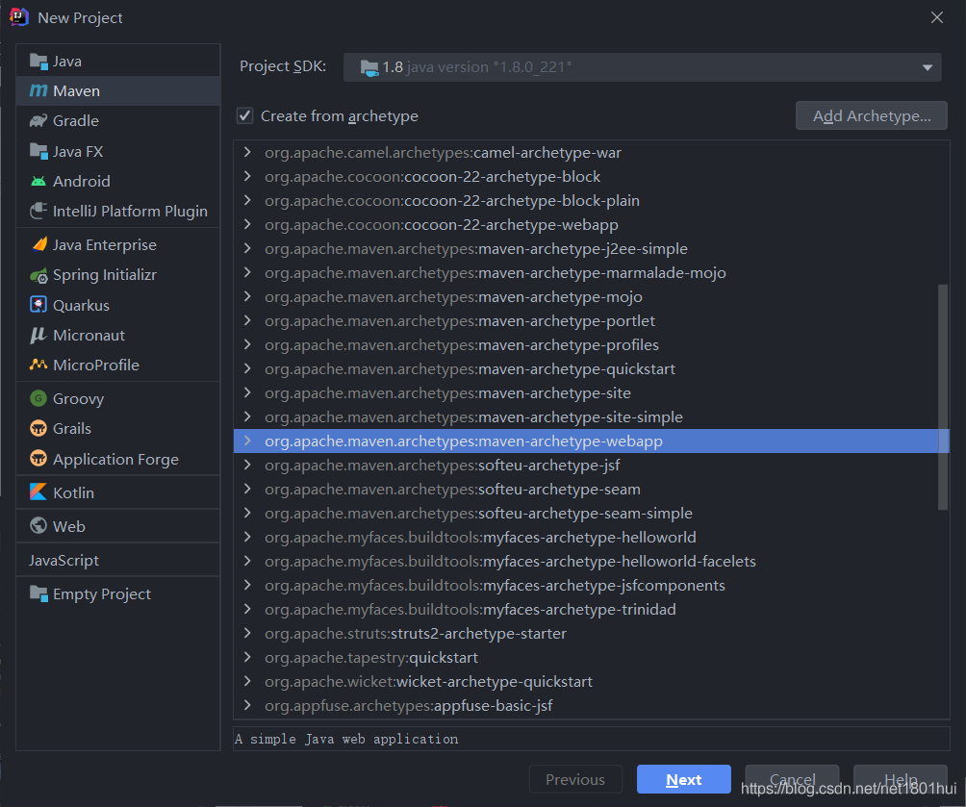Screen dimensions: 966x807
Task: Select cocoon-22-archetype-block-plain row
Action: coord(592,200)
